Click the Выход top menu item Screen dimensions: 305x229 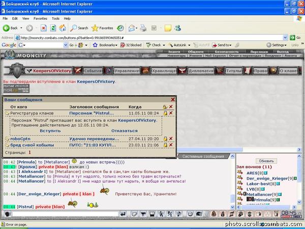point(283,52)
